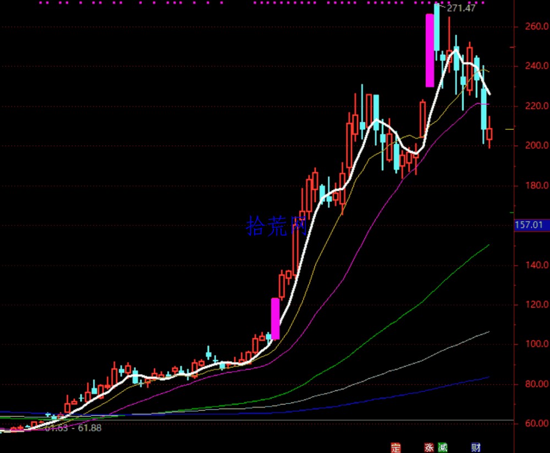Open the green 减 event marker

[442, 447]
